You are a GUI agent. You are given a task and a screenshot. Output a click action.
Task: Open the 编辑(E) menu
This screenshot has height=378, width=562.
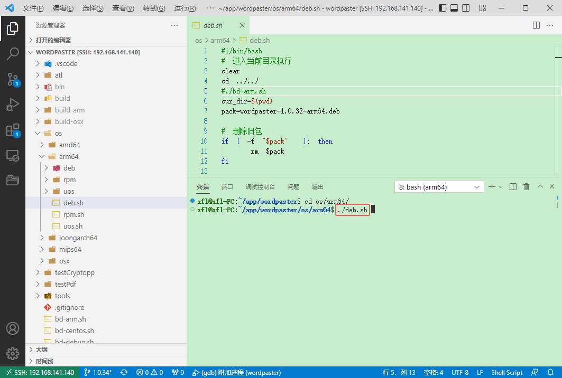click(63, 8)
